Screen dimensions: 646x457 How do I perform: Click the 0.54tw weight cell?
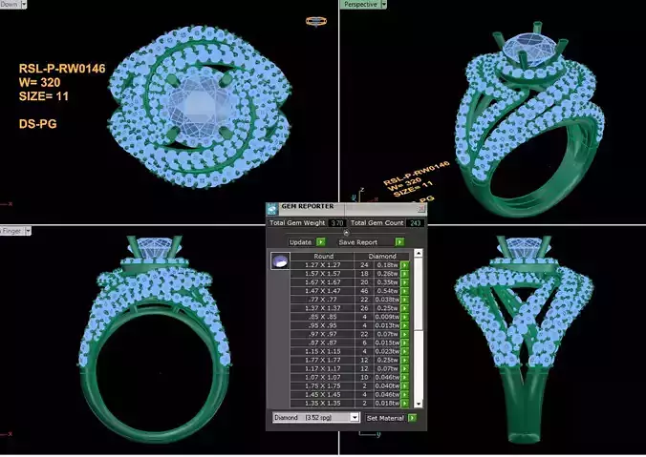pos(387,291)
